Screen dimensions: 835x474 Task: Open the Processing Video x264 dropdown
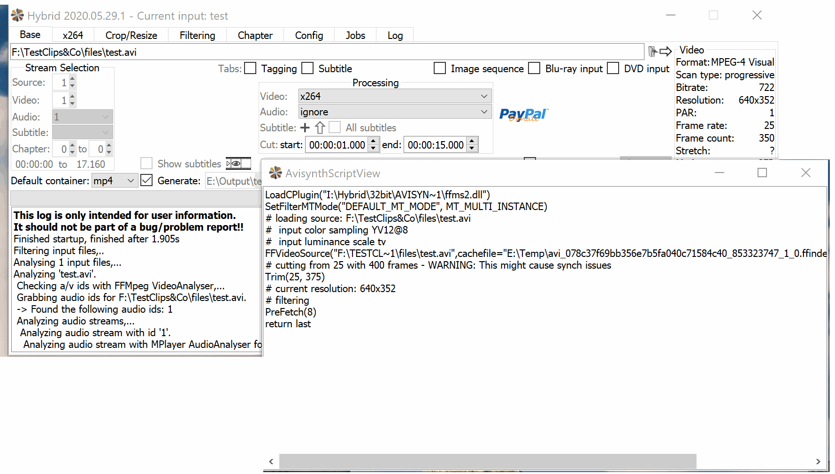[x=395, y=96]
